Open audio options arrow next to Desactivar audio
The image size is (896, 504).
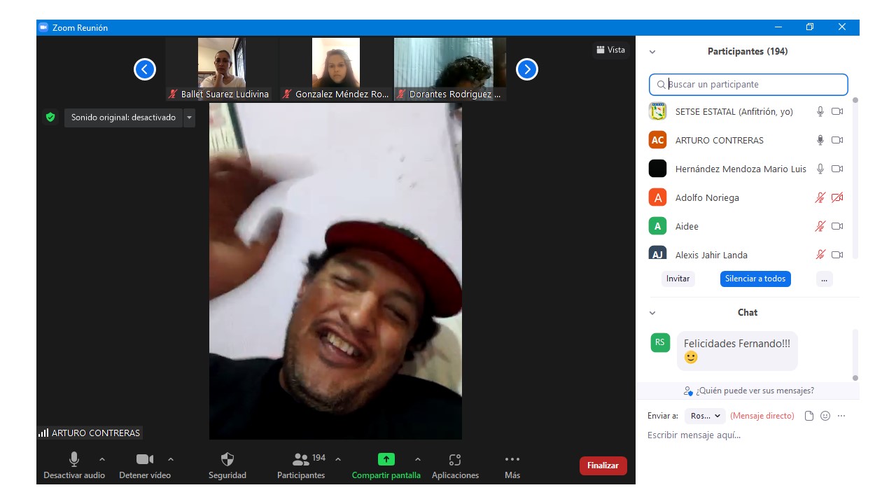pyautogui.click(x=102, y=459)
